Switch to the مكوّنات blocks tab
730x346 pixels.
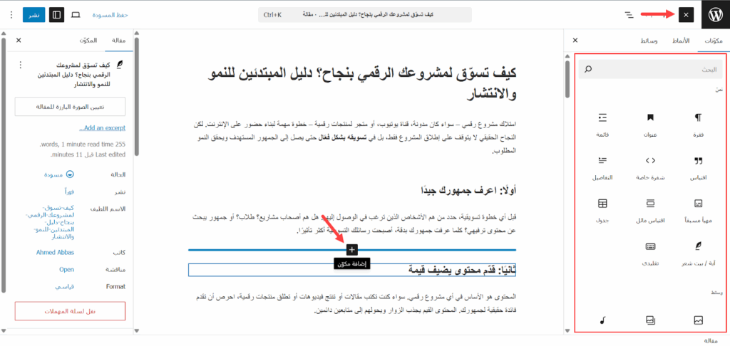(x=713, y=41)
